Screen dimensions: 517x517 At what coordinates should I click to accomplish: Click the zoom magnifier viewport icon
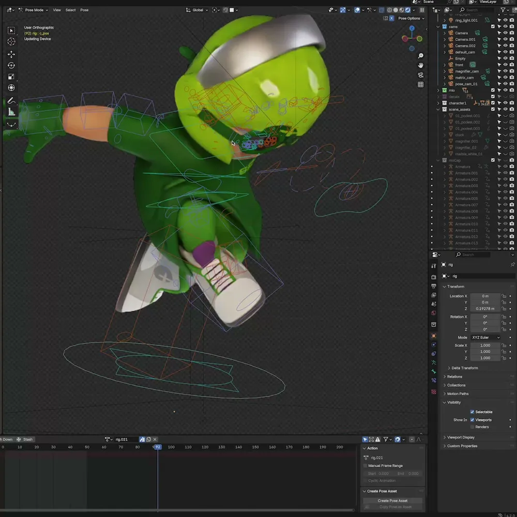pyautogui.click(x=420, y=56)
